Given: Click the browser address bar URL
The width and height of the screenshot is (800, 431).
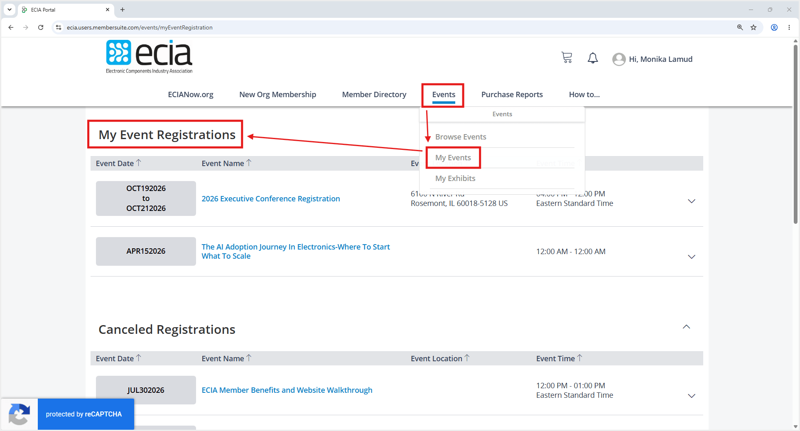Looking at the screenshot, I should (x=140, y=27).
